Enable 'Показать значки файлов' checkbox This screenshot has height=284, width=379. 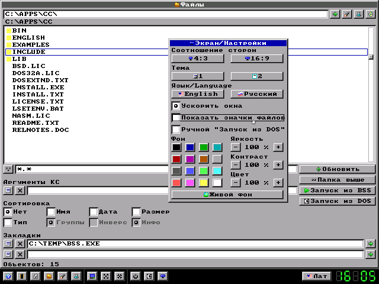point(176,118)
